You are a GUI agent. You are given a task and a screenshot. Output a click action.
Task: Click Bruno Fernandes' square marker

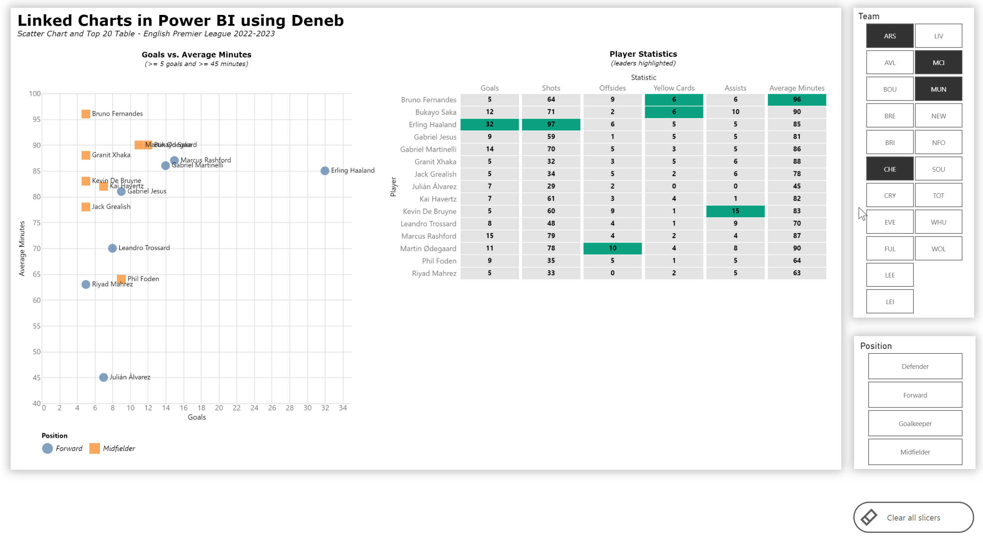86,114
